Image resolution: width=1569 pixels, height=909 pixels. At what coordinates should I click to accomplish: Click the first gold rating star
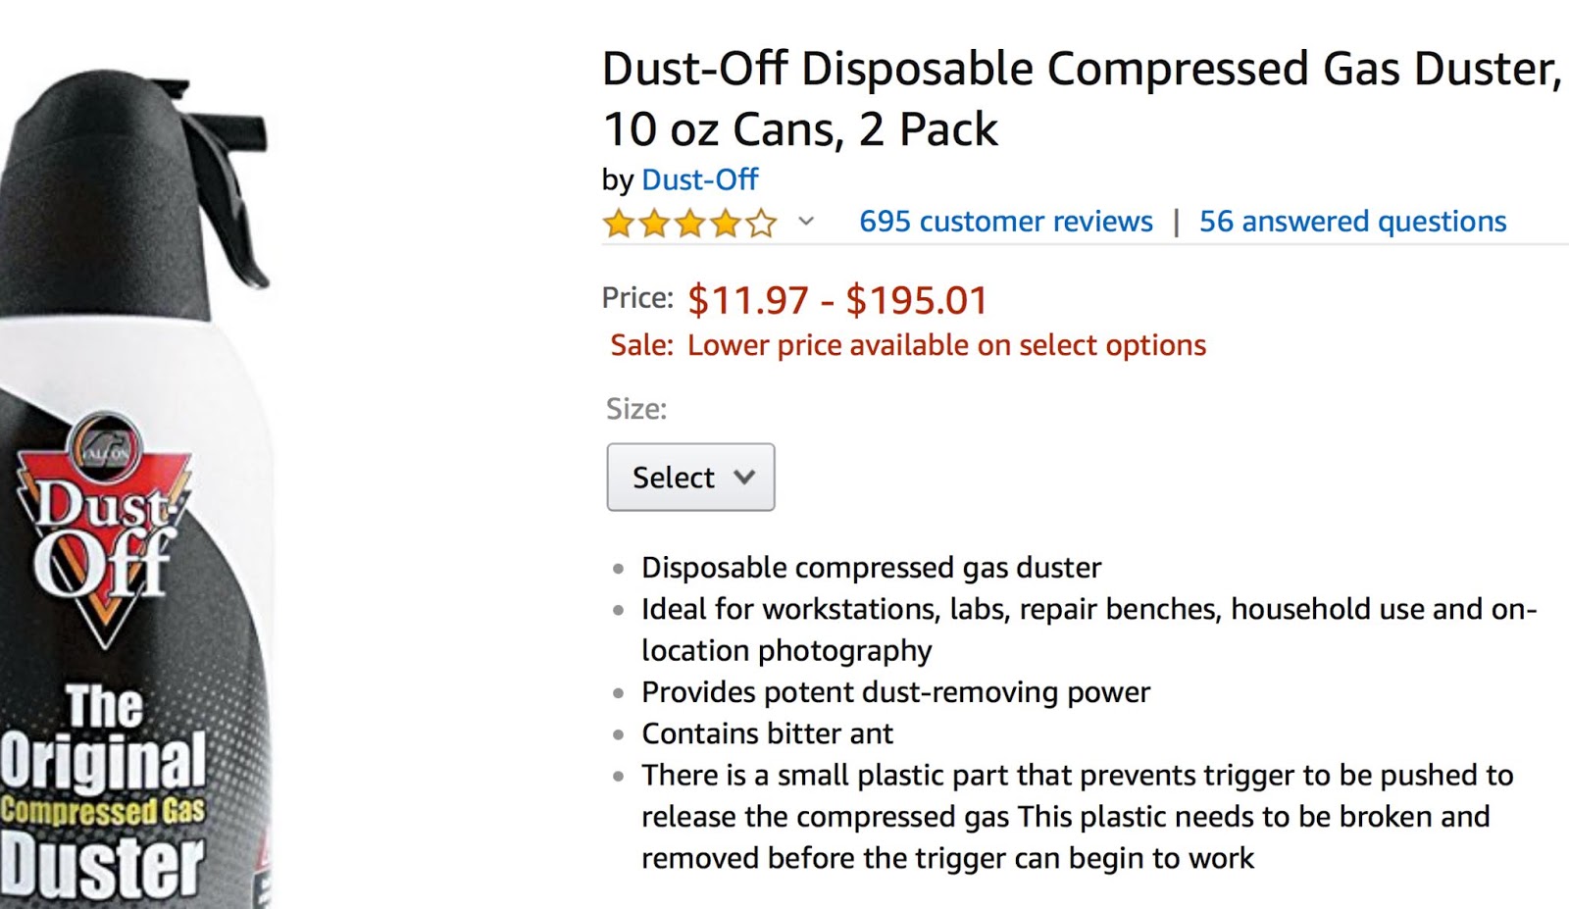tap(619, 225)
